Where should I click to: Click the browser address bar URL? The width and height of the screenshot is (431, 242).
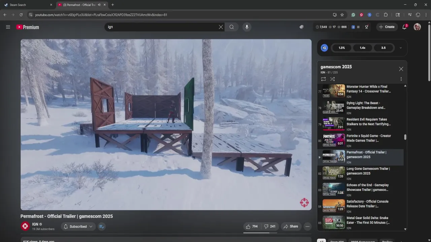point(101,15)
